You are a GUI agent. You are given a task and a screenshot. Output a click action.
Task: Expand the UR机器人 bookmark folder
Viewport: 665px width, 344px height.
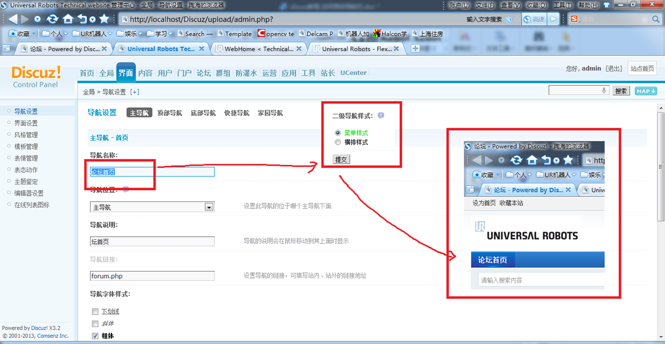coord(110,34)
